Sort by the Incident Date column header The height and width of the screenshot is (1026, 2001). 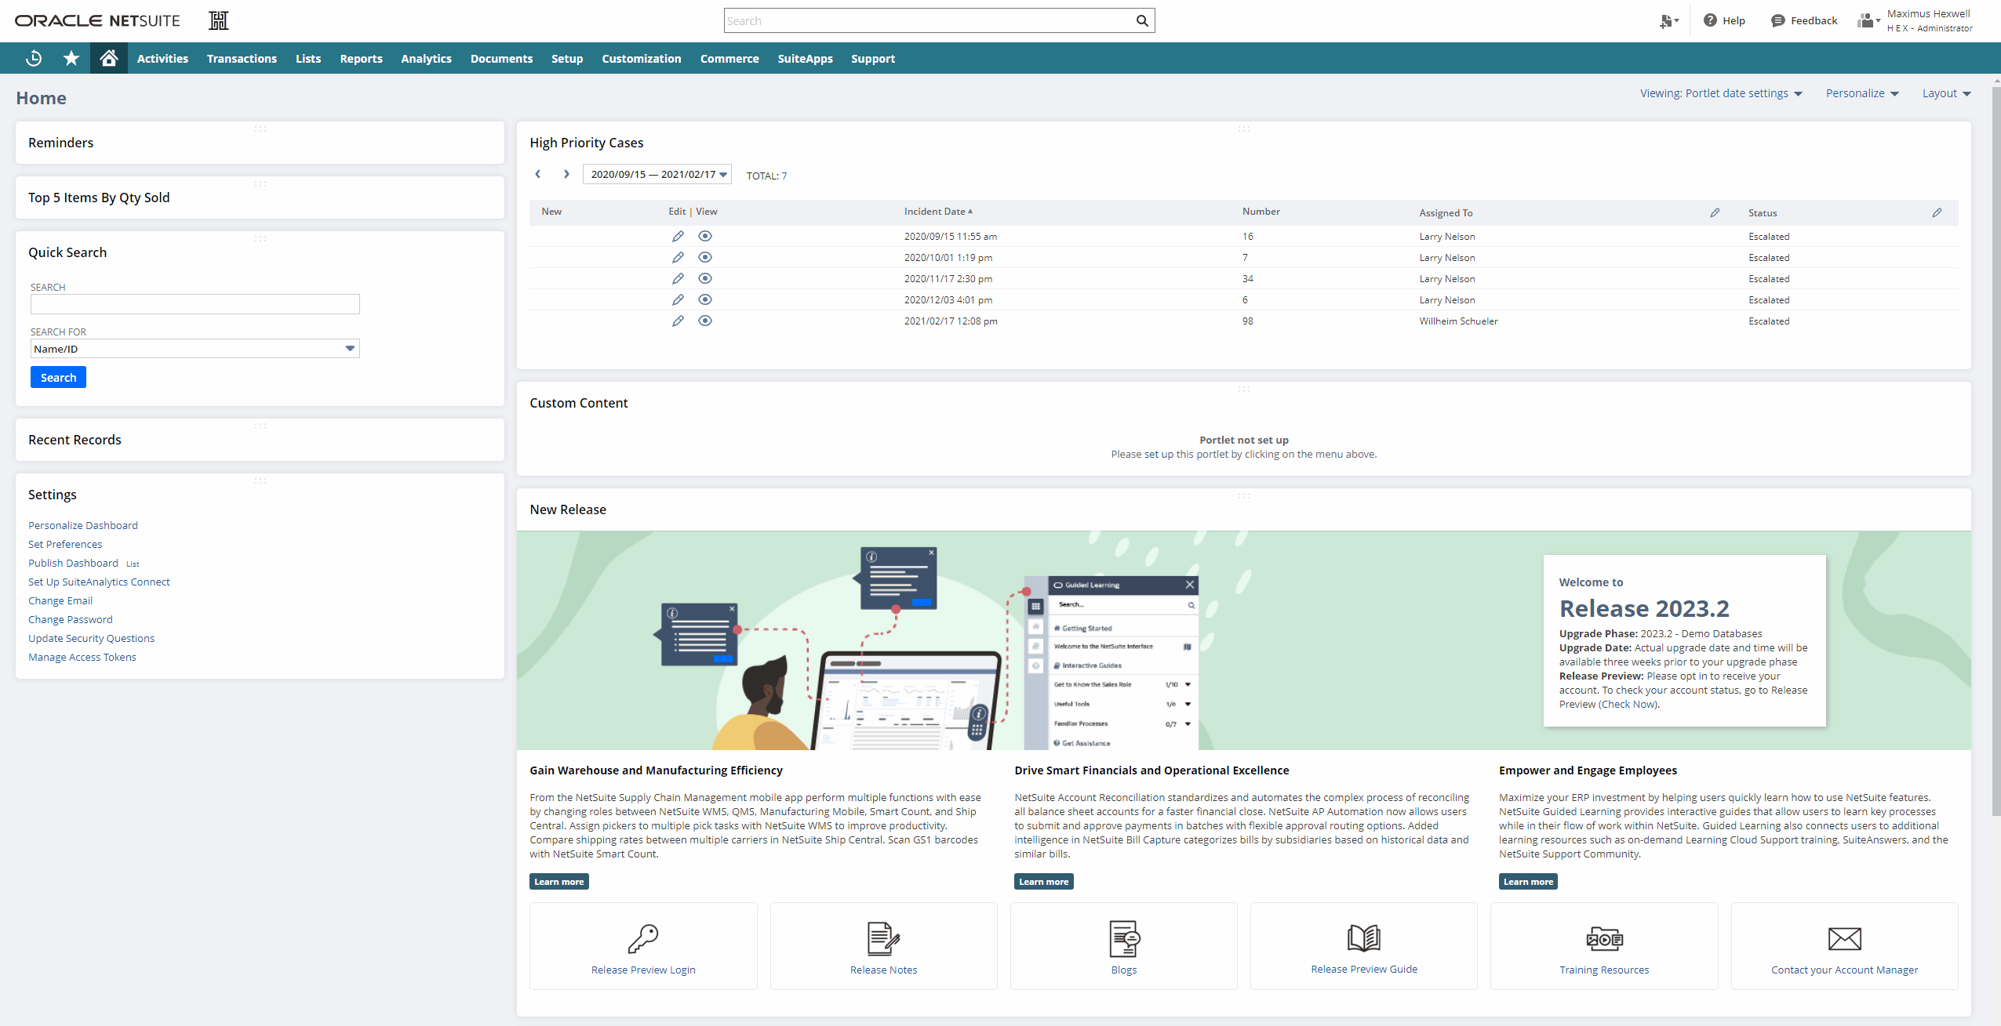point(938,212)
